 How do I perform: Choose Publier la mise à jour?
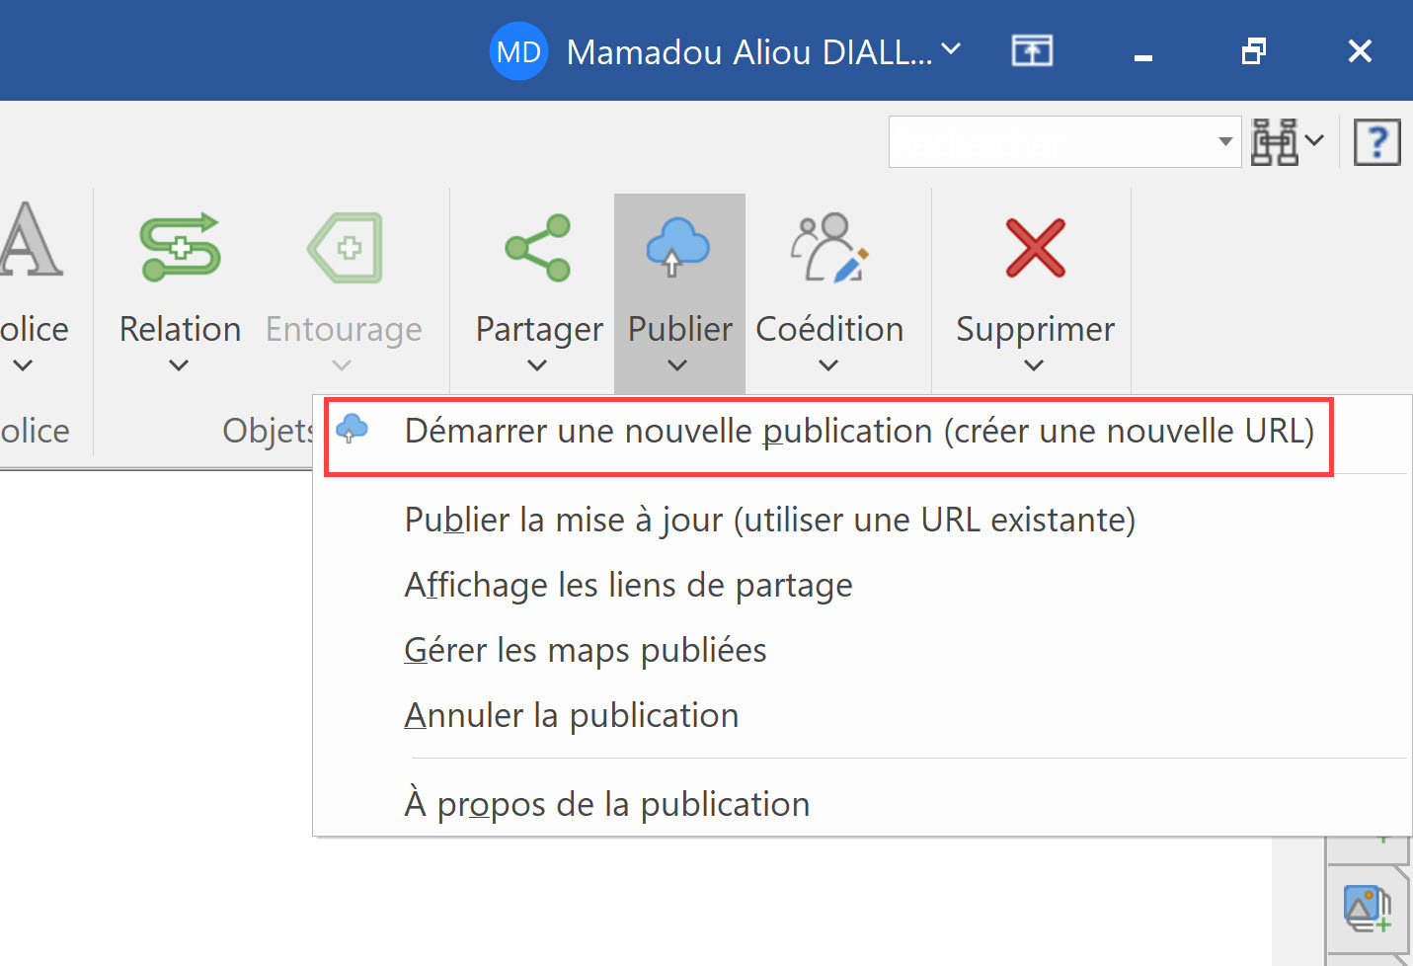pos(769,520)
